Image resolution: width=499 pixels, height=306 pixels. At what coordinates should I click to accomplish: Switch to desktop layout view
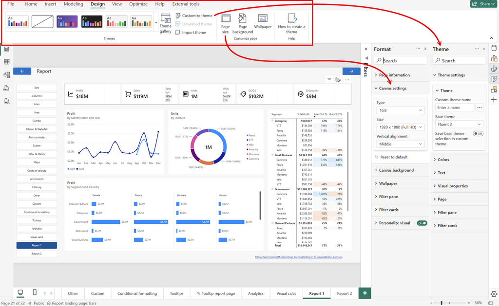tap(20, 293)
